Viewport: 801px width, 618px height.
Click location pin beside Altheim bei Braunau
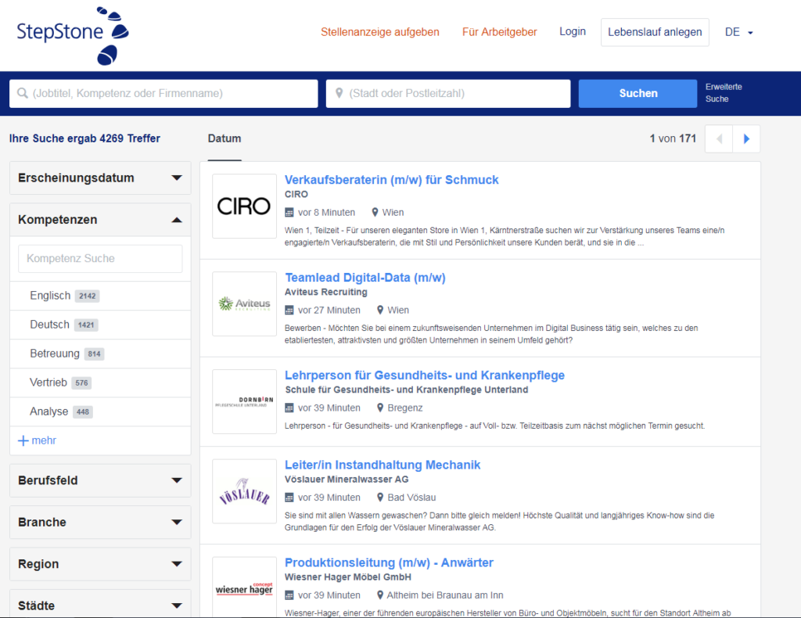(x=380, y=595)
